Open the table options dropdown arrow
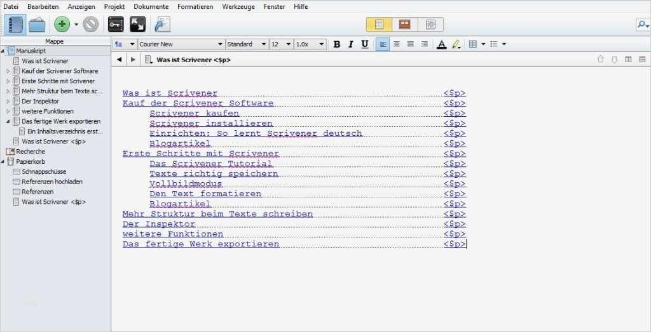The image size is (651, 332). (483, 44)
